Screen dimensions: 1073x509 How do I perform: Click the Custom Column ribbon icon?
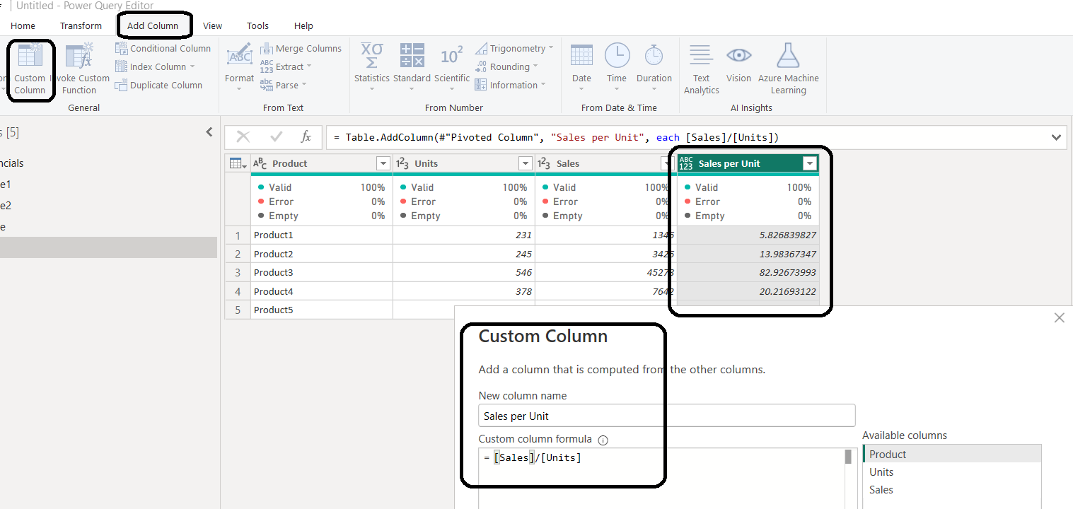[x=30, y=69]
